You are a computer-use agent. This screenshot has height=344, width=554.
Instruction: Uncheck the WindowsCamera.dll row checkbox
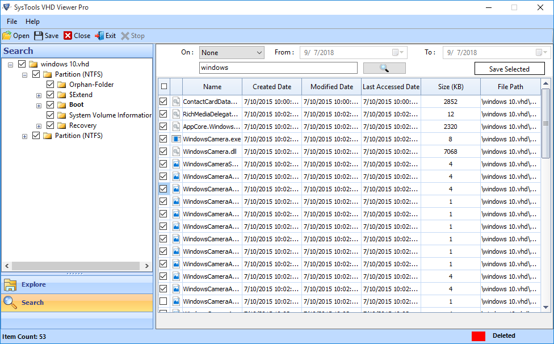click(x=163, y=152)
